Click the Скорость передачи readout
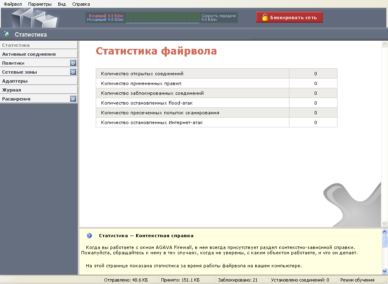The image size is (388, 284). tap(218, 17)
